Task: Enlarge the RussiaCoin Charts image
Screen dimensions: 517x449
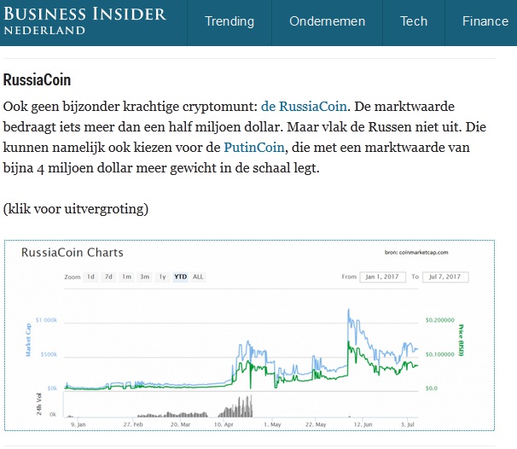Action: (249, 335)
